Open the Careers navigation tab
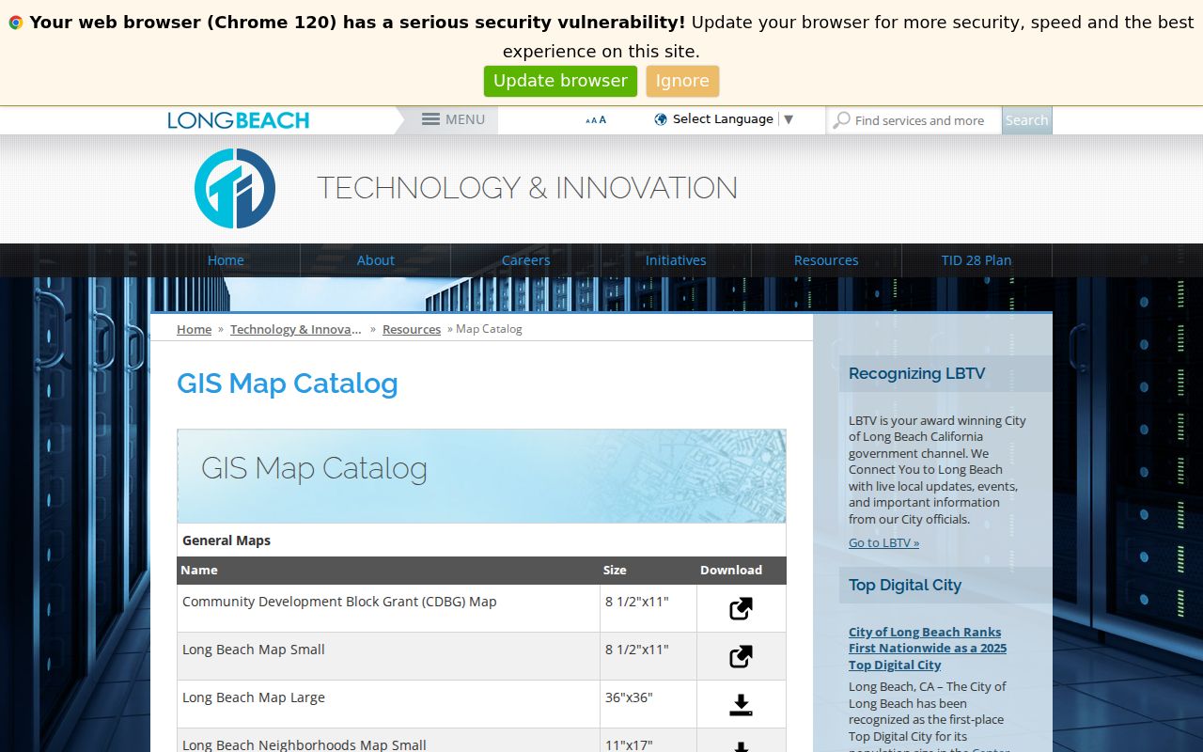Viewport: 1203px width, 752px height. tap(526, 260)
